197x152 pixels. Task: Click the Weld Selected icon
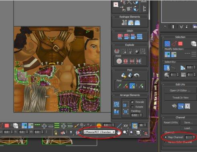pyautogui.click(x=126, y=61)
